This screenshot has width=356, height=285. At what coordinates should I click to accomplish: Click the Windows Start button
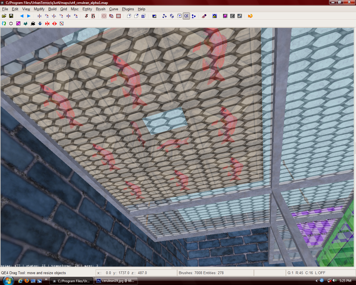click(7, 280)
